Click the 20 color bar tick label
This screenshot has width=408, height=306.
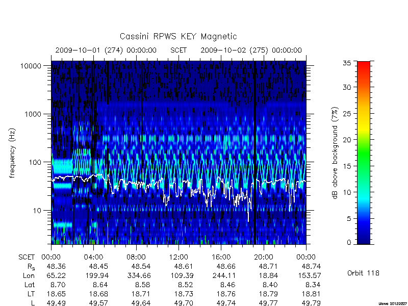pyautogui.click(x=347, y=140)
